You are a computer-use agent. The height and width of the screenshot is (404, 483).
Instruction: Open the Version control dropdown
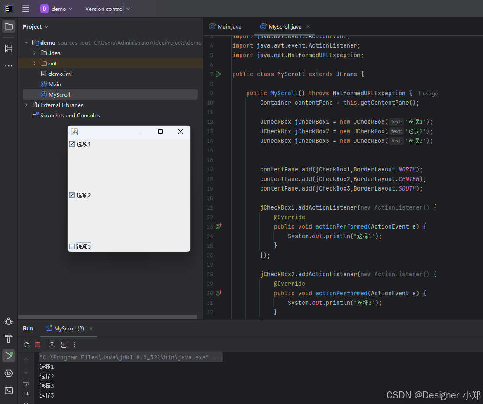pyautogui.click(x=107, y=9)
